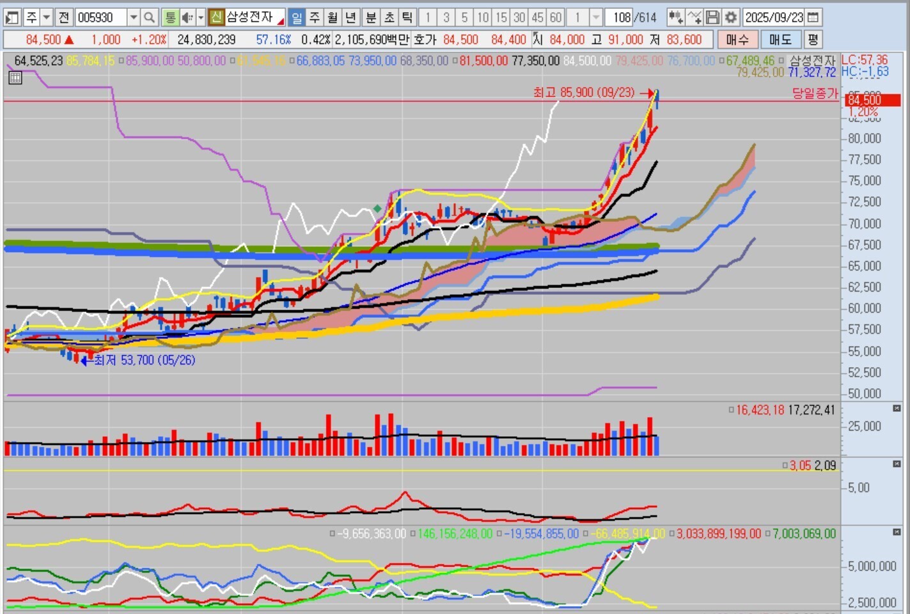The width and height of the screenshot is (910, 614).
Task: Click the custom interval value box
Action: click(578, 17)
